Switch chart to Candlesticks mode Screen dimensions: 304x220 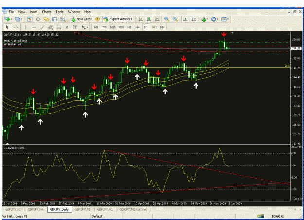(149, 19)
